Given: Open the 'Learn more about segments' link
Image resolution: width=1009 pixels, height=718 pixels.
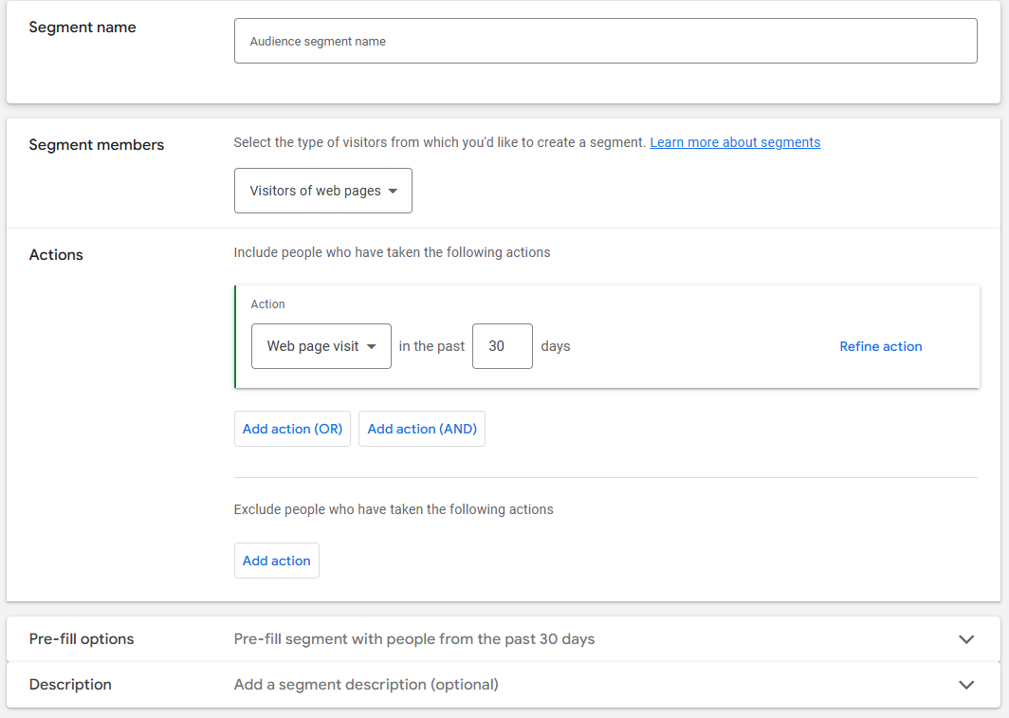Looking at the screenshot, I should tap(735, 142).
